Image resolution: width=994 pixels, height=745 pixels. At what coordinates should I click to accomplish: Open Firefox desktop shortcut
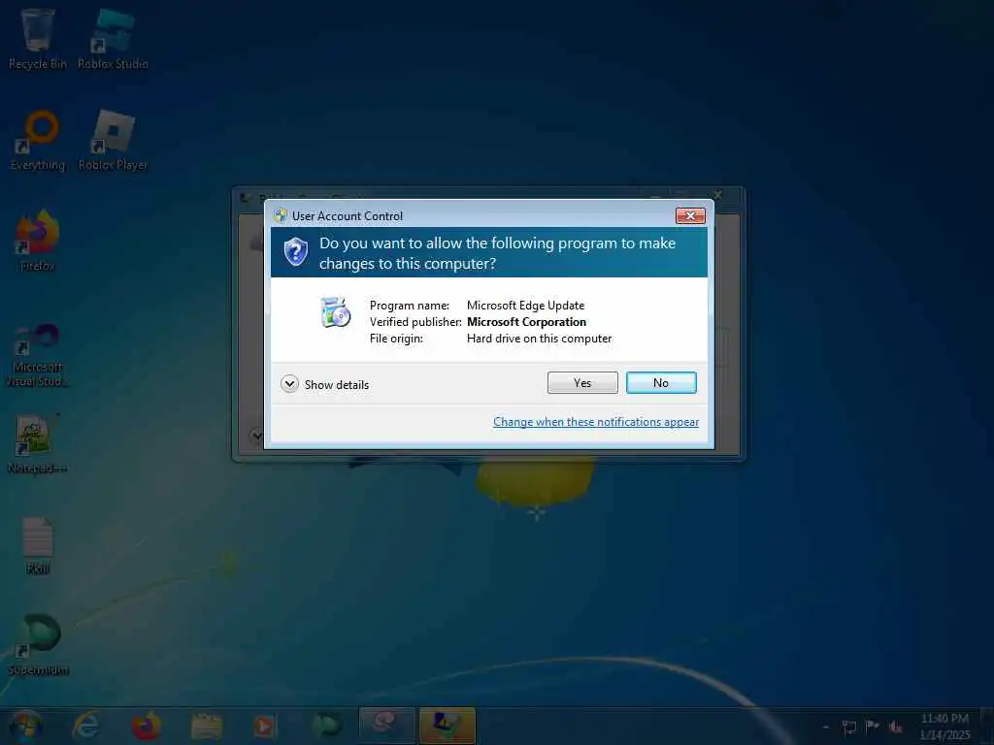tap(38, 241)
